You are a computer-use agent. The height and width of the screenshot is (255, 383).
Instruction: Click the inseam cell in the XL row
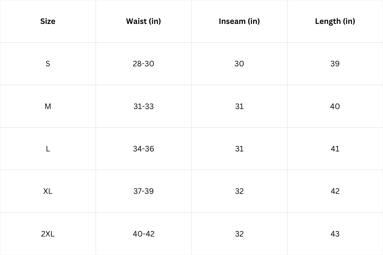(239, 191)
